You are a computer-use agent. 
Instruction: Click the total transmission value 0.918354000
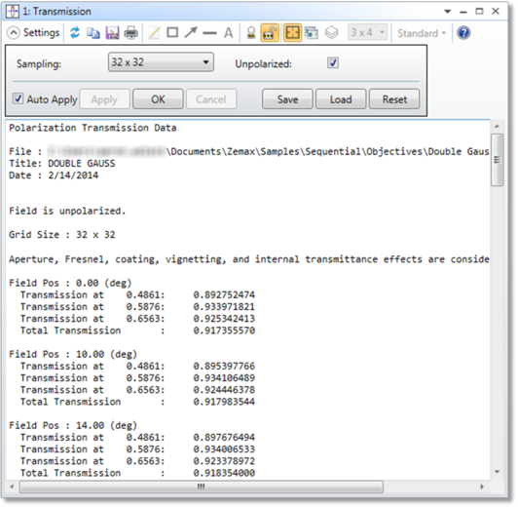[x=224, y=473]
